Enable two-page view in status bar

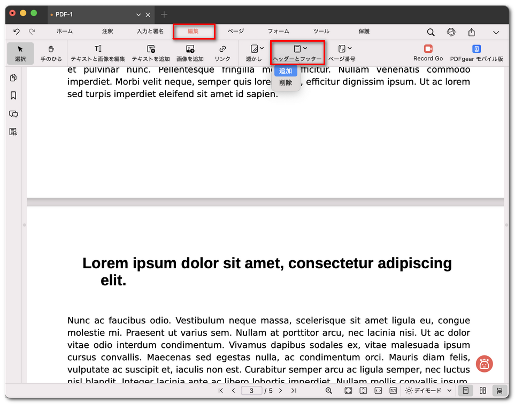(483, 391)
